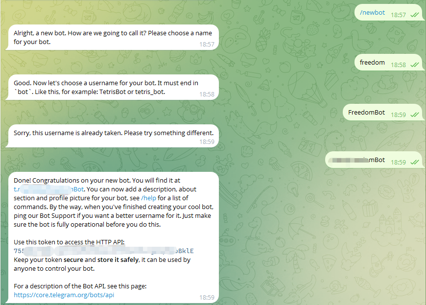
Task: Click the read checkmarks on the 'freedom' message
Action: click(x=414, y=65)
